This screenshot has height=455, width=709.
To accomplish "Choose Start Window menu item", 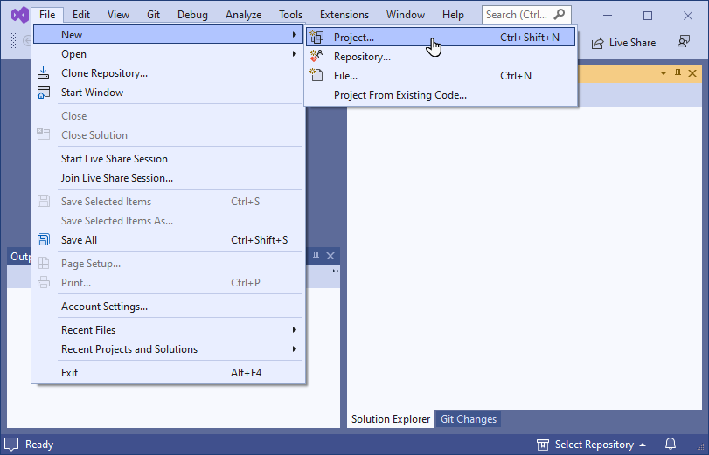I will [168, 93].
